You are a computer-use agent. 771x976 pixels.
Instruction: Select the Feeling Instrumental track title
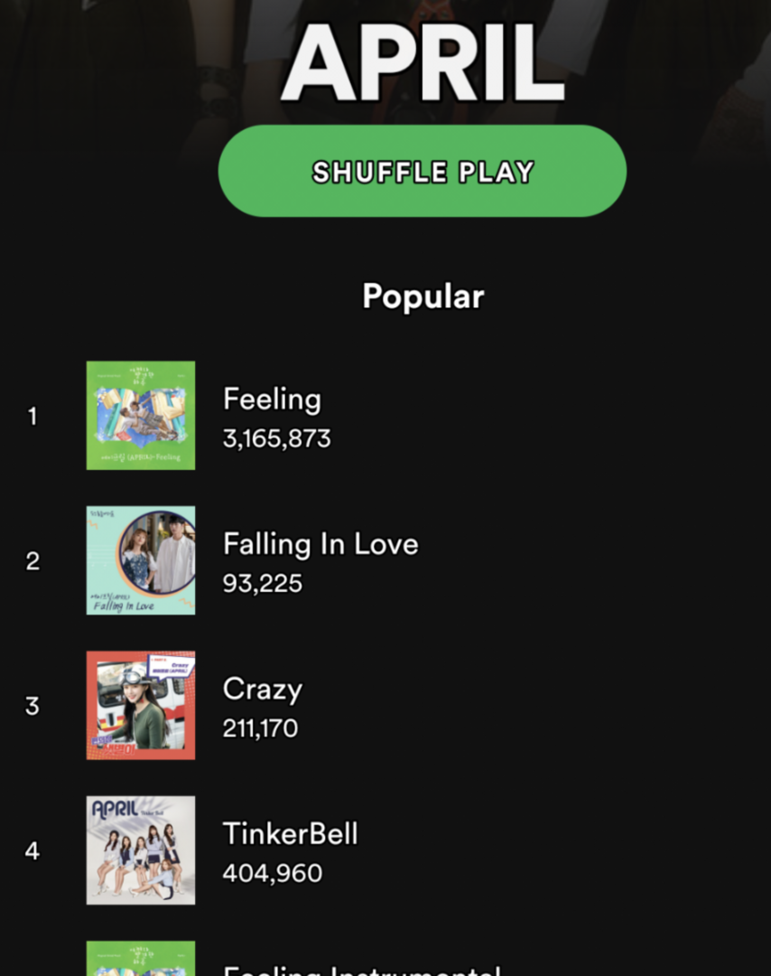click(362, 970)
